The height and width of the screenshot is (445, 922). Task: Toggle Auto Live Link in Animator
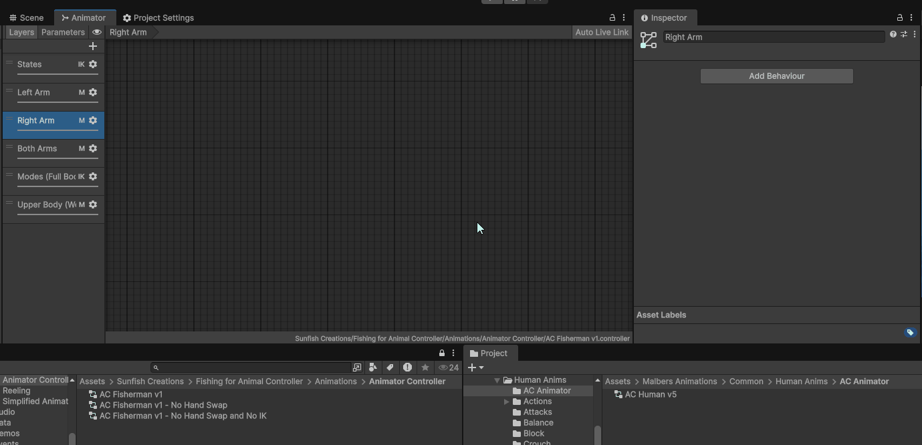coord(602,32)
